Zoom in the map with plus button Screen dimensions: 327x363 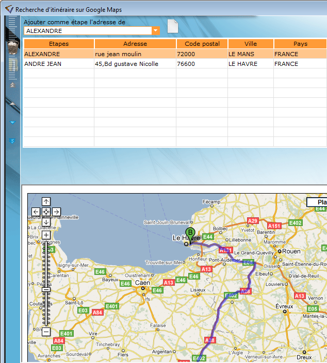46,235
